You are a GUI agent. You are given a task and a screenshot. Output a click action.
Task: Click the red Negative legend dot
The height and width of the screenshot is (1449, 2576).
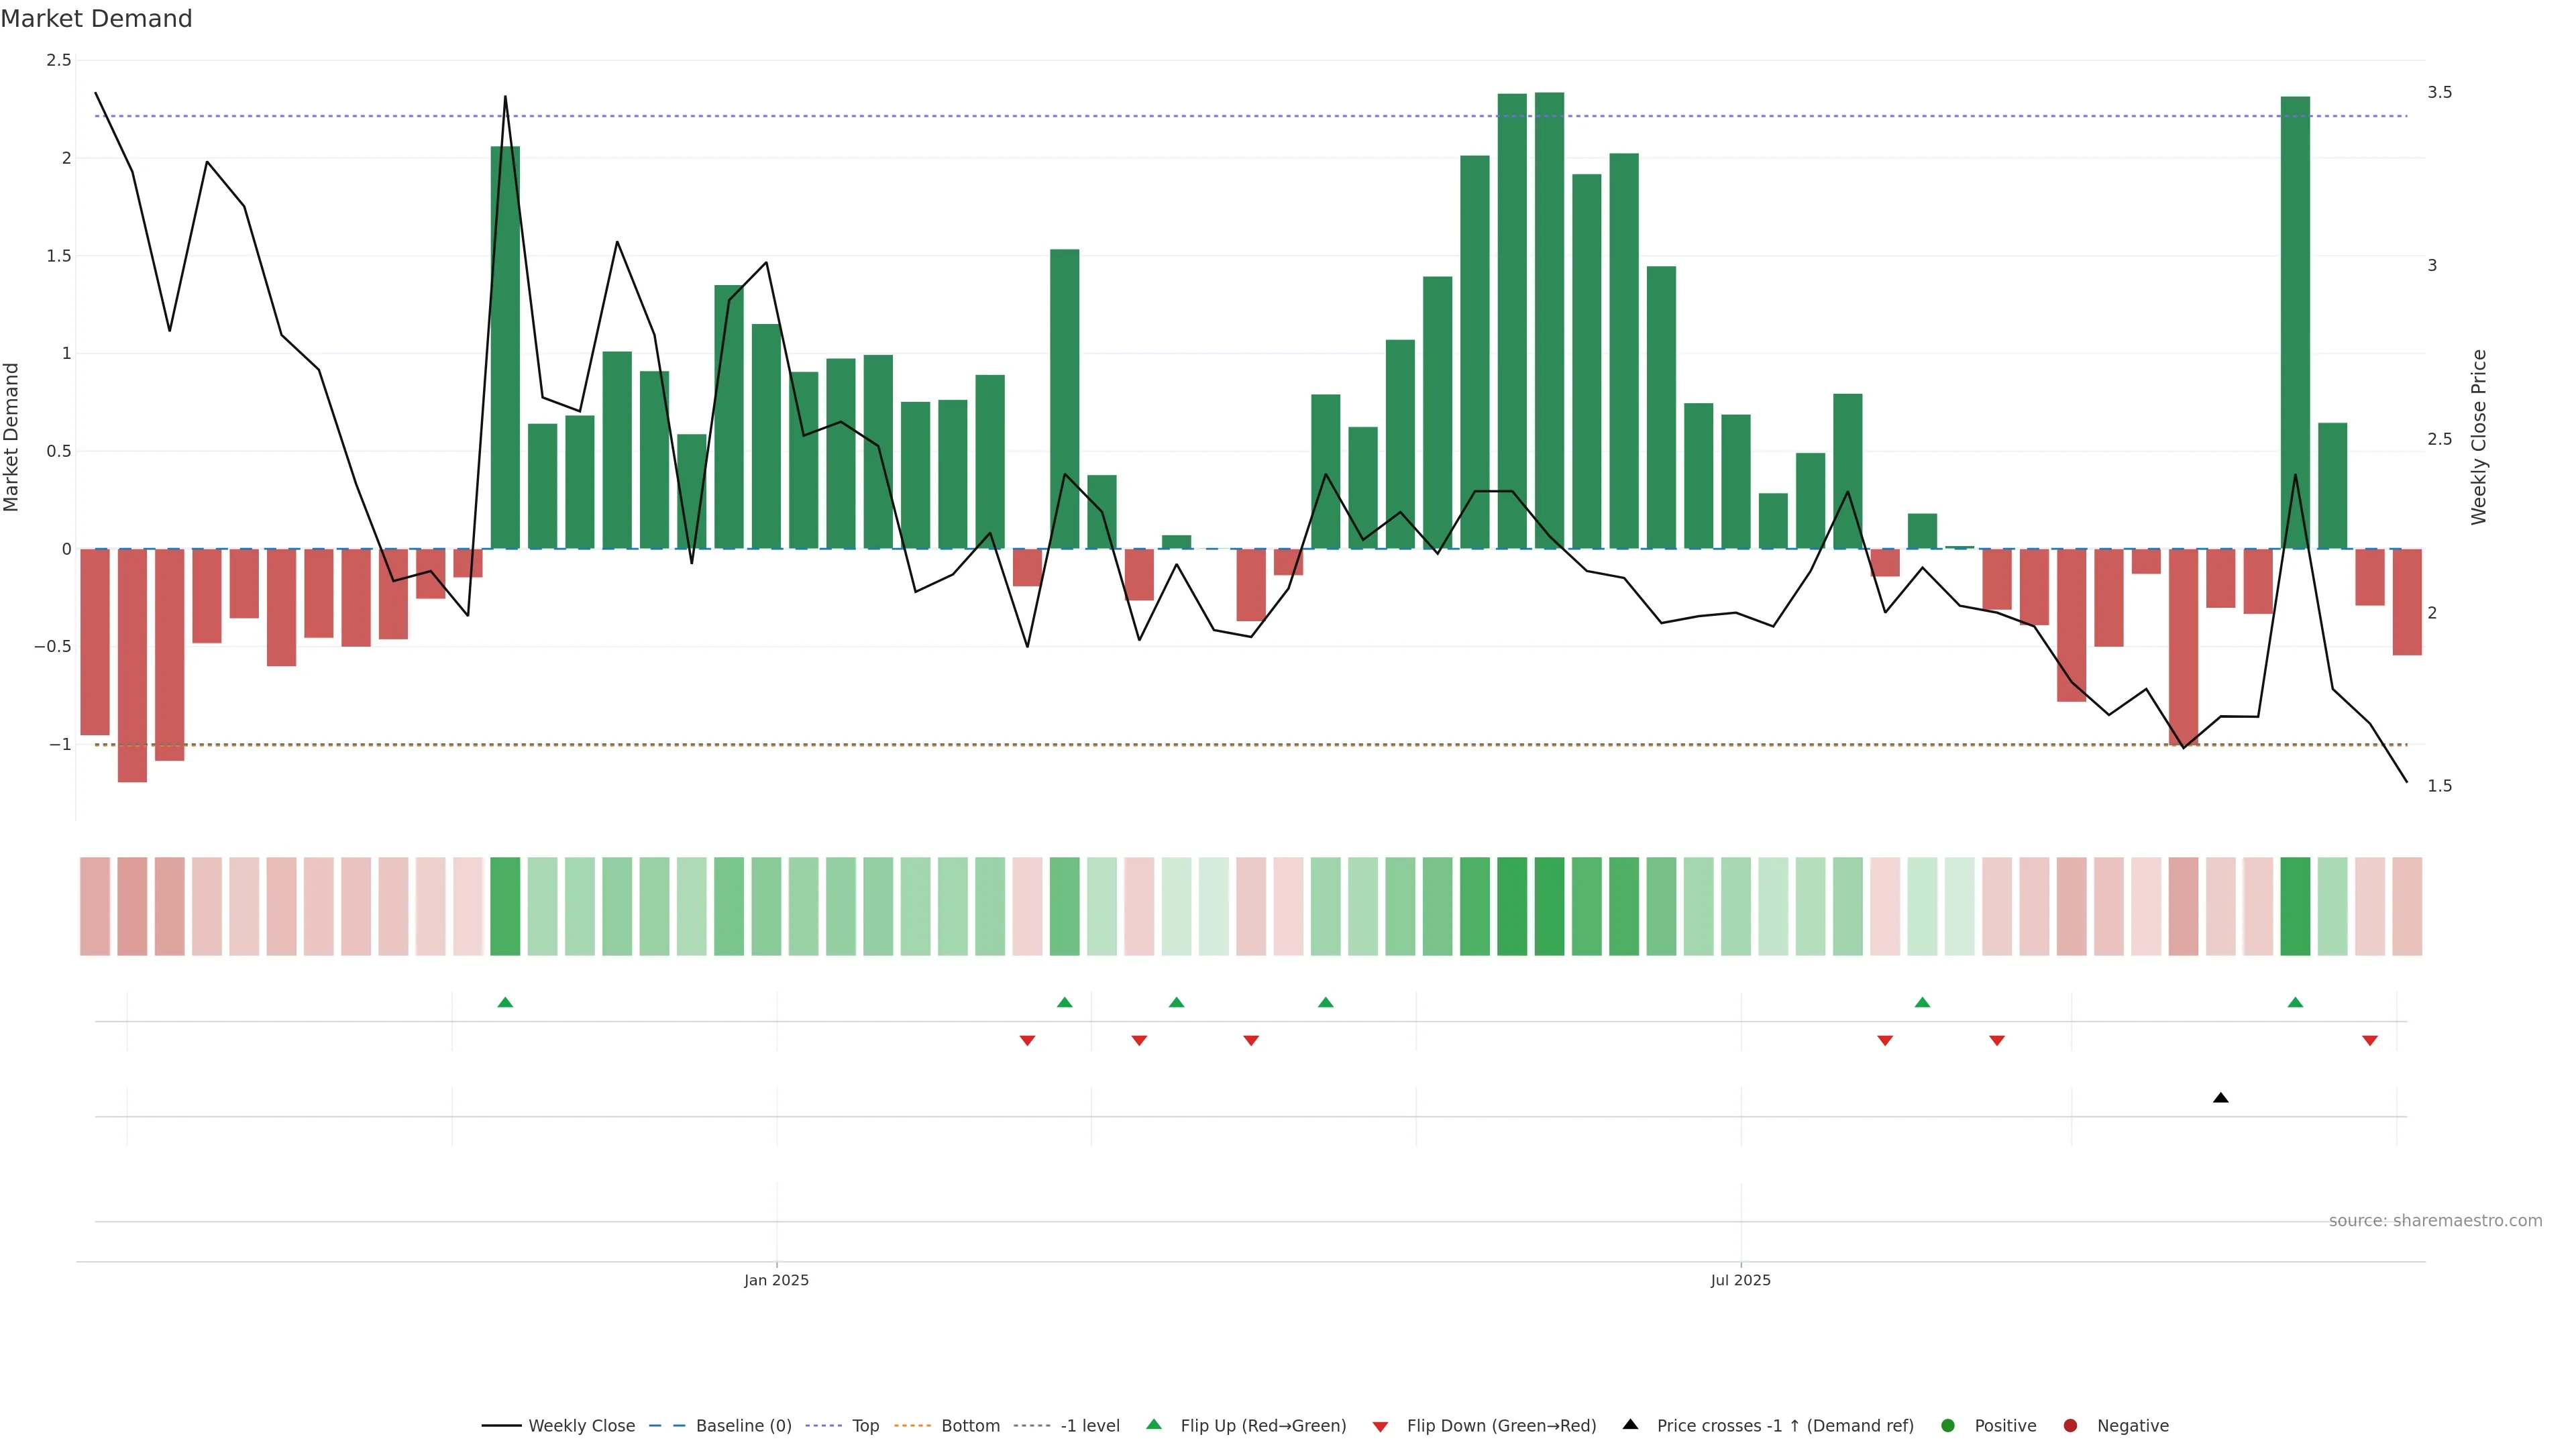2070,1425
